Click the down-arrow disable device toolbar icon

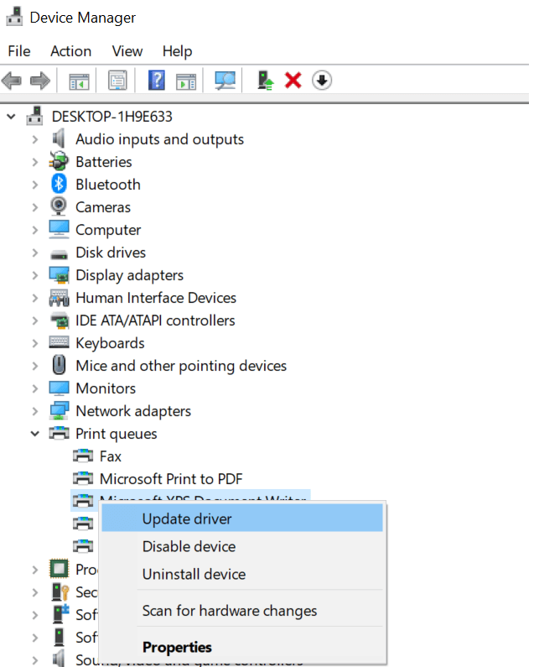coord(322,81)
